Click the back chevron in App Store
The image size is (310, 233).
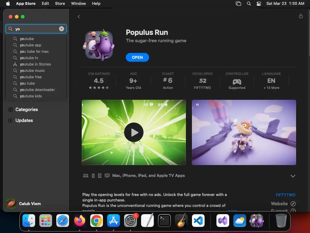pyautogui.click(x=79, y=16)
